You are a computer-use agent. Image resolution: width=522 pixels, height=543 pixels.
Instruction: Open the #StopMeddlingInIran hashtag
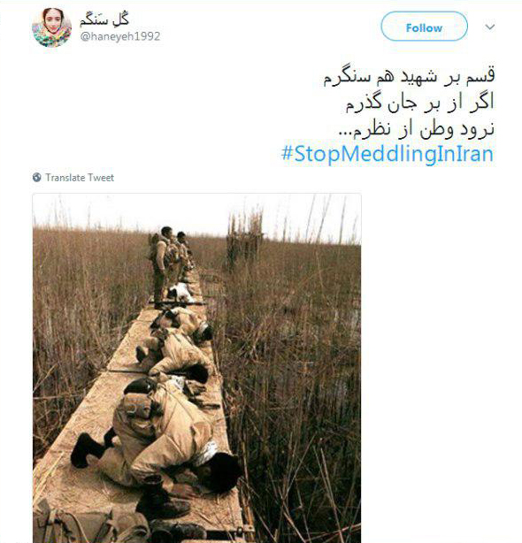point(388,153)
